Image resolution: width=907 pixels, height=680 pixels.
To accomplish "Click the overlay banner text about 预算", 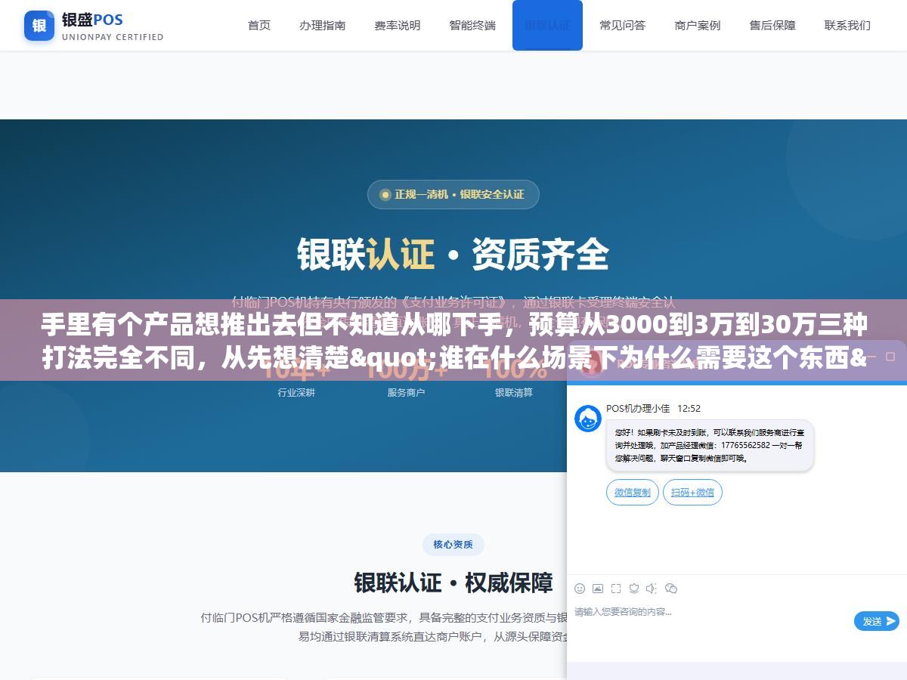I will pos(453,342).
